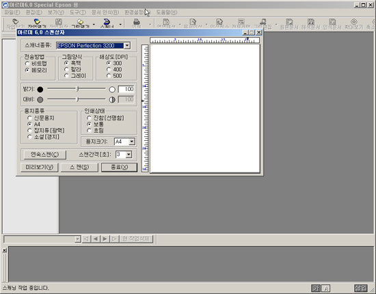Click the last-page navigation arrow at bottom
Viewport: 376px width, 294px height.
click(114, 239)
